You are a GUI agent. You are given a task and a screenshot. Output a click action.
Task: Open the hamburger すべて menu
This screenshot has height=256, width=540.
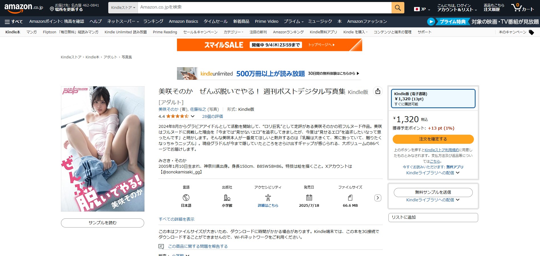[14, 22]
